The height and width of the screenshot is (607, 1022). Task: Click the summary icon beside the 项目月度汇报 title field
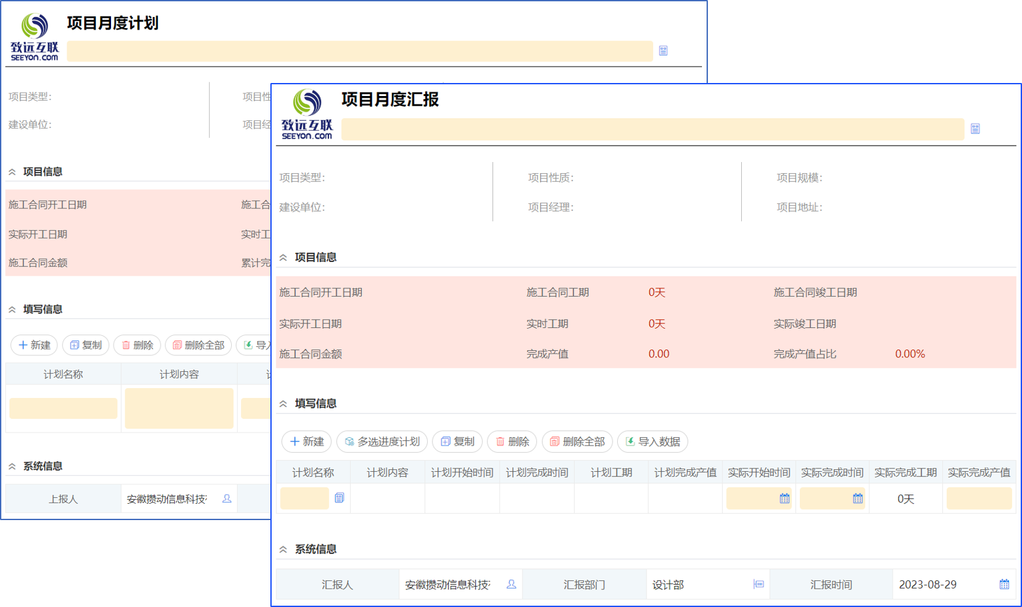coord(976,129)
